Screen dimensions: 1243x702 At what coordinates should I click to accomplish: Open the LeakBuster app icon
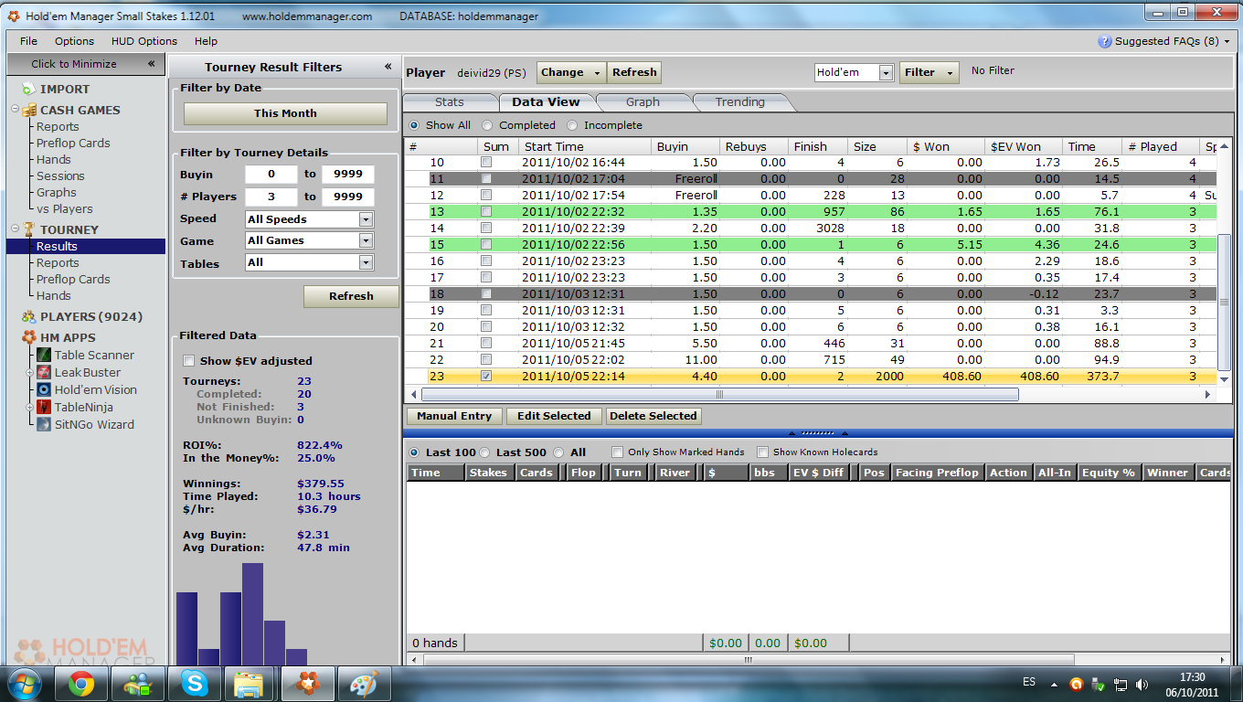click(x=44, y=372)
